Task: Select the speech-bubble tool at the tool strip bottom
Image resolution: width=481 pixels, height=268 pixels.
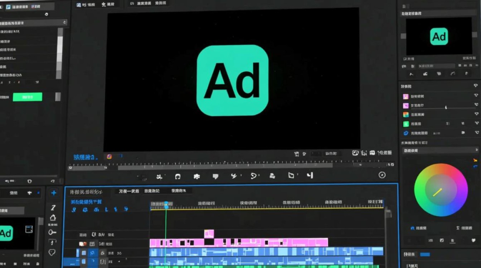Action: 52,253
